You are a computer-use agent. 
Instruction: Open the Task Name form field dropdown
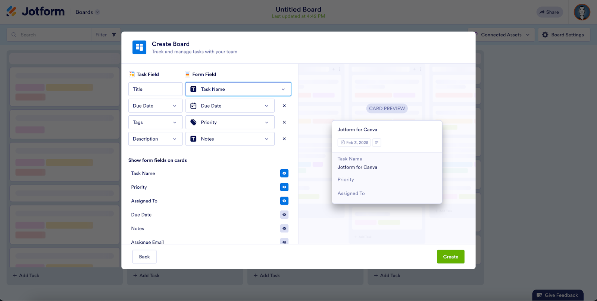click(238, 89)
